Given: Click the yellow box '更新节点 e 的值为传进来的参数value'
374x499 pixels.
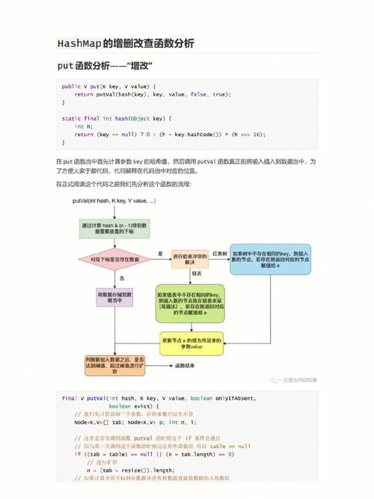Looking at the screenshot, I should 191,343.
